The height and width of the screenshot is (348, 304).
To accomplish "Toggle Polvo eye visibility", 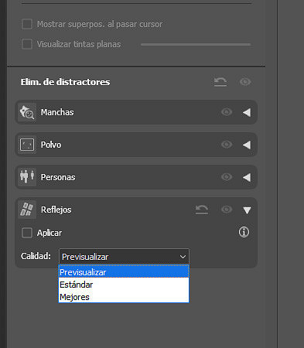I will pyautogui.click(x=227, y=145).
